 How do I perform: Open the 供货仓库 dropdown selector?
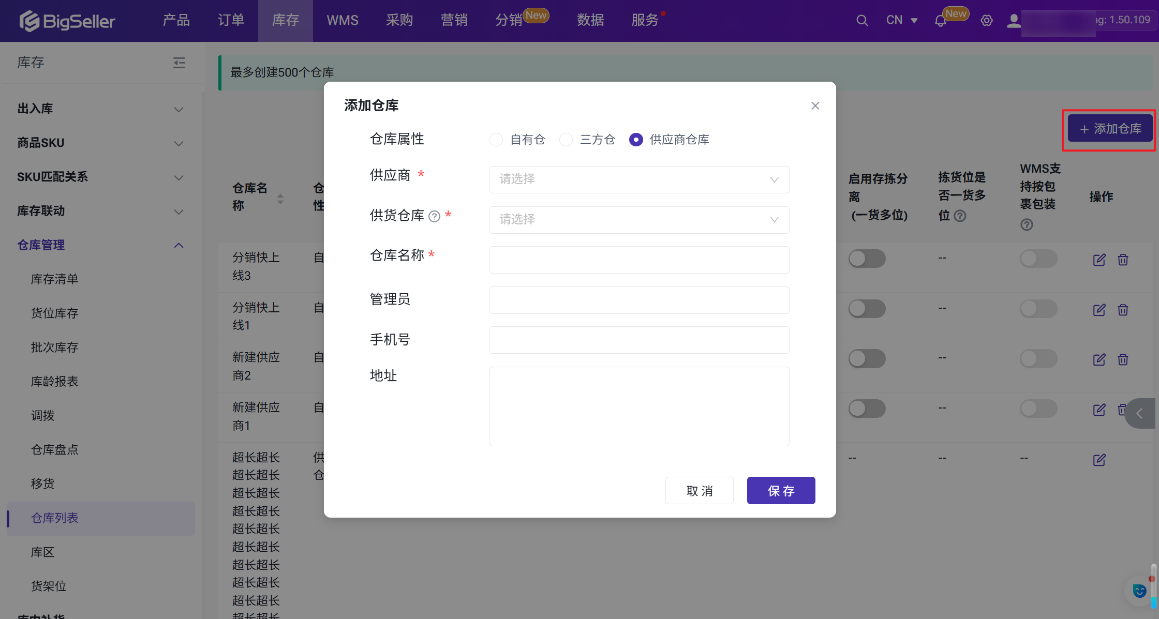pyautogui.click(x=639, y=220)
